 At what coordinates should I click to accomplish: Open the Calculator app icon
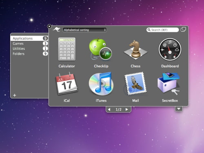pos(67,49)
